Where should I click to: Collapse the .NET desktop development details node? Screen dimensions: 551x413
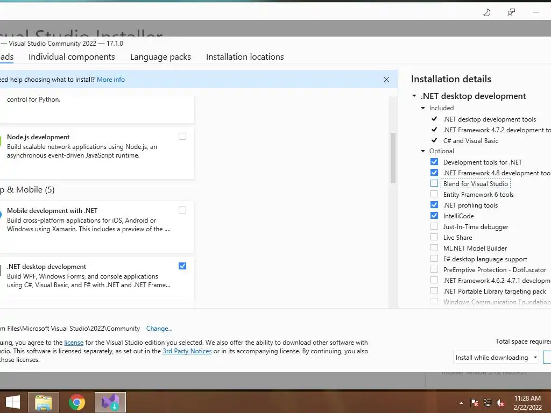(x=414, y=96)
